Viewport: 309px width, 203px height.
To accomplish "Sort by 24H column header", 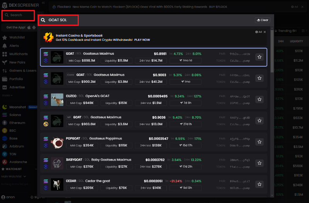I will (x=281, y=41).
